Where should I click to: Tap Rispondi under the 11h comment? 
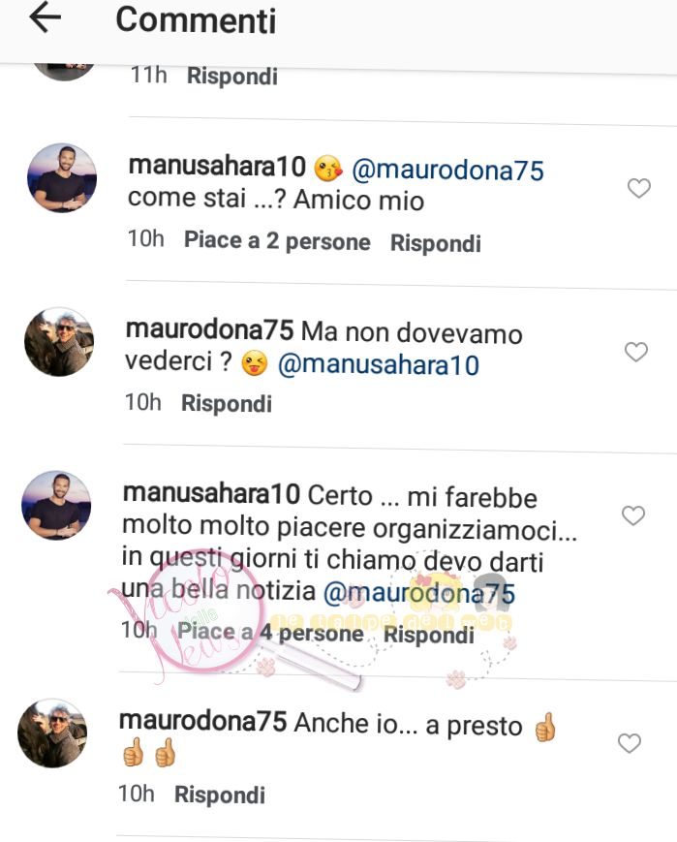click(231, 77)
